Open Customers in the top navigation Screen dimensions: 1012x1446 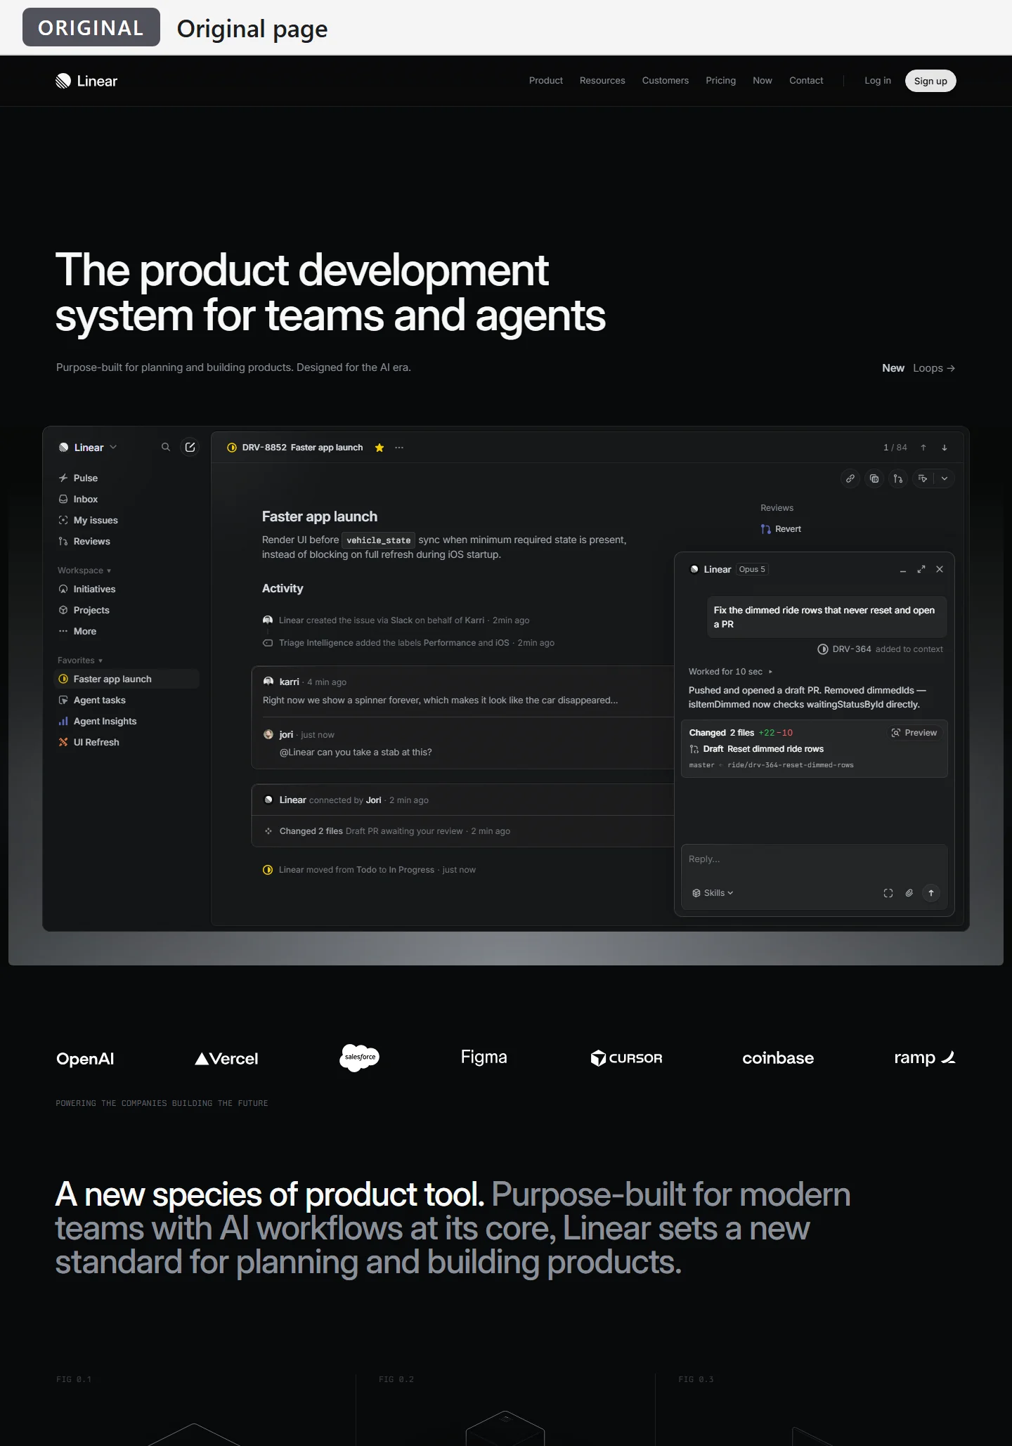click(666, 81)
